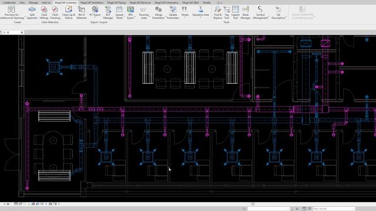Open the MagiCAD Ventilation tab
This screenshot has width=376, height=211.
(x=92, y=2)
